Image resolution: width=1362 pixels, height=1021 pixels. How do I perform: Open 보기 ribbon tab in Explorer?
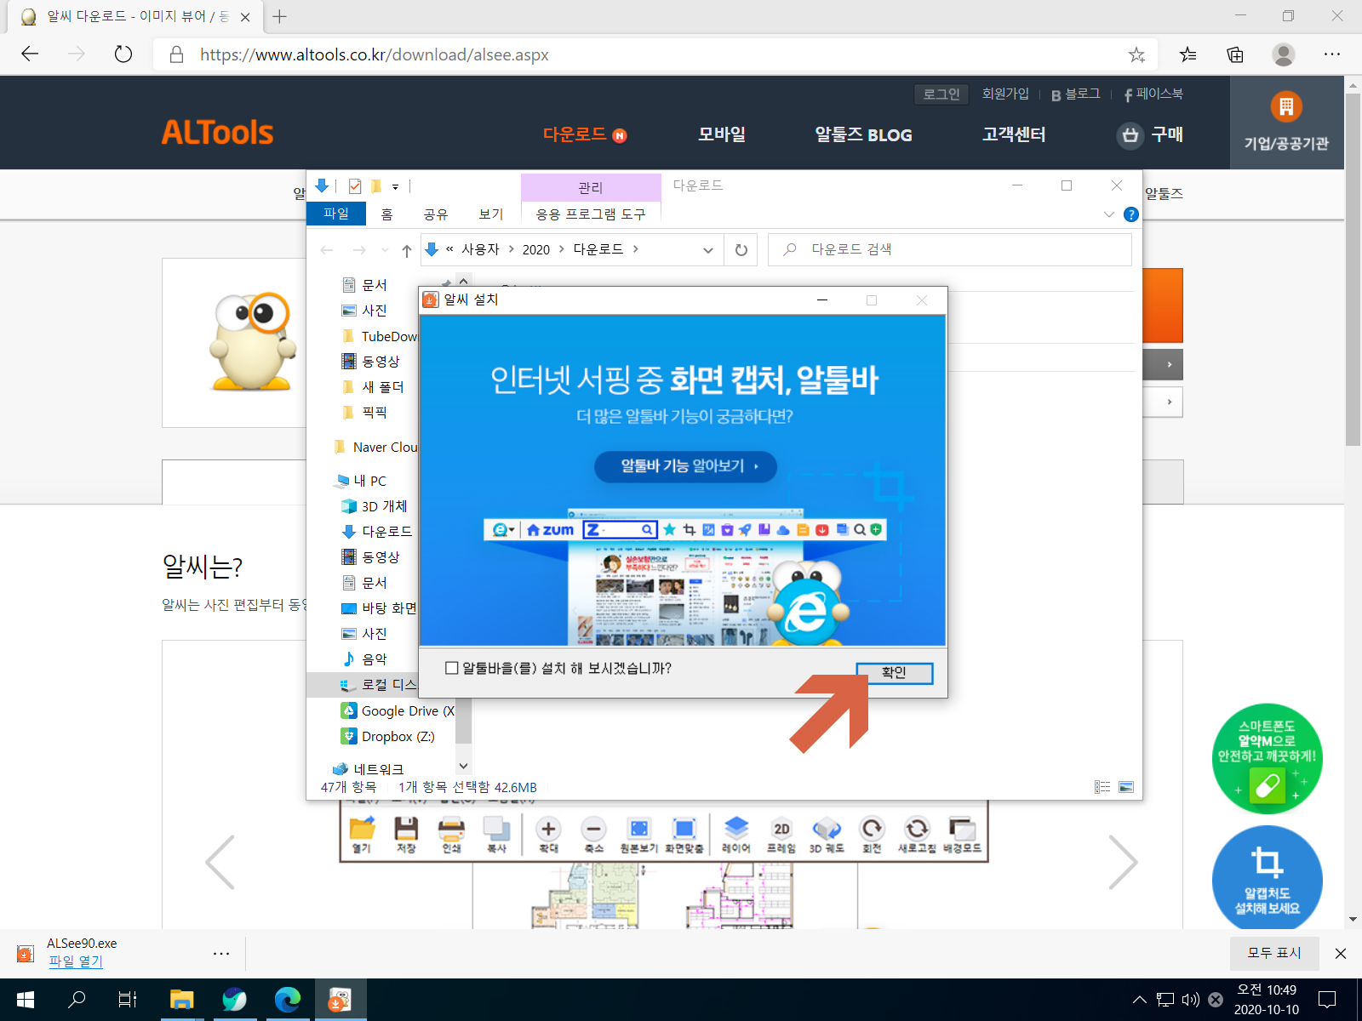491,214
